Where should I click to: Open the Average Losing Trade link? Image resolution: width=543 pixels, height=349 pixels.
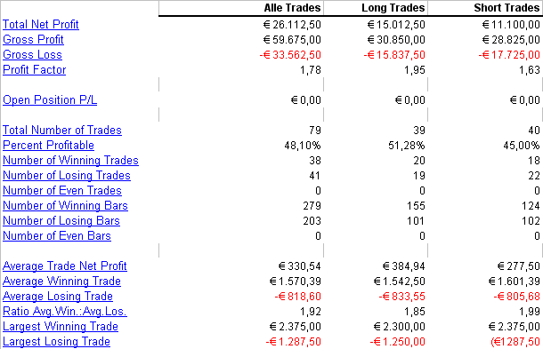58,297
